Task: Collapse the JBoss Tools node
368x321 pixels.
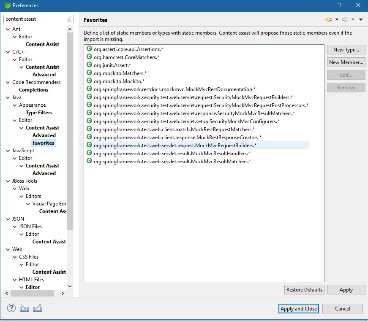Action: 8,181
